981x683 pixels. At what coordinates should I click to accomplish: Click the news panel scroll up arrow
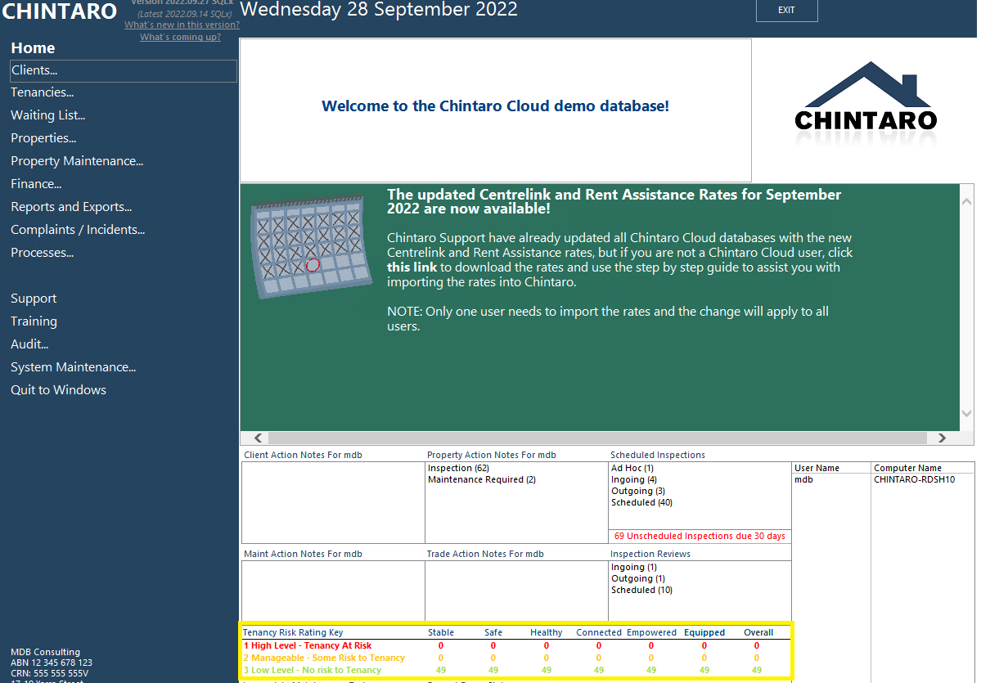click(966, 201)
